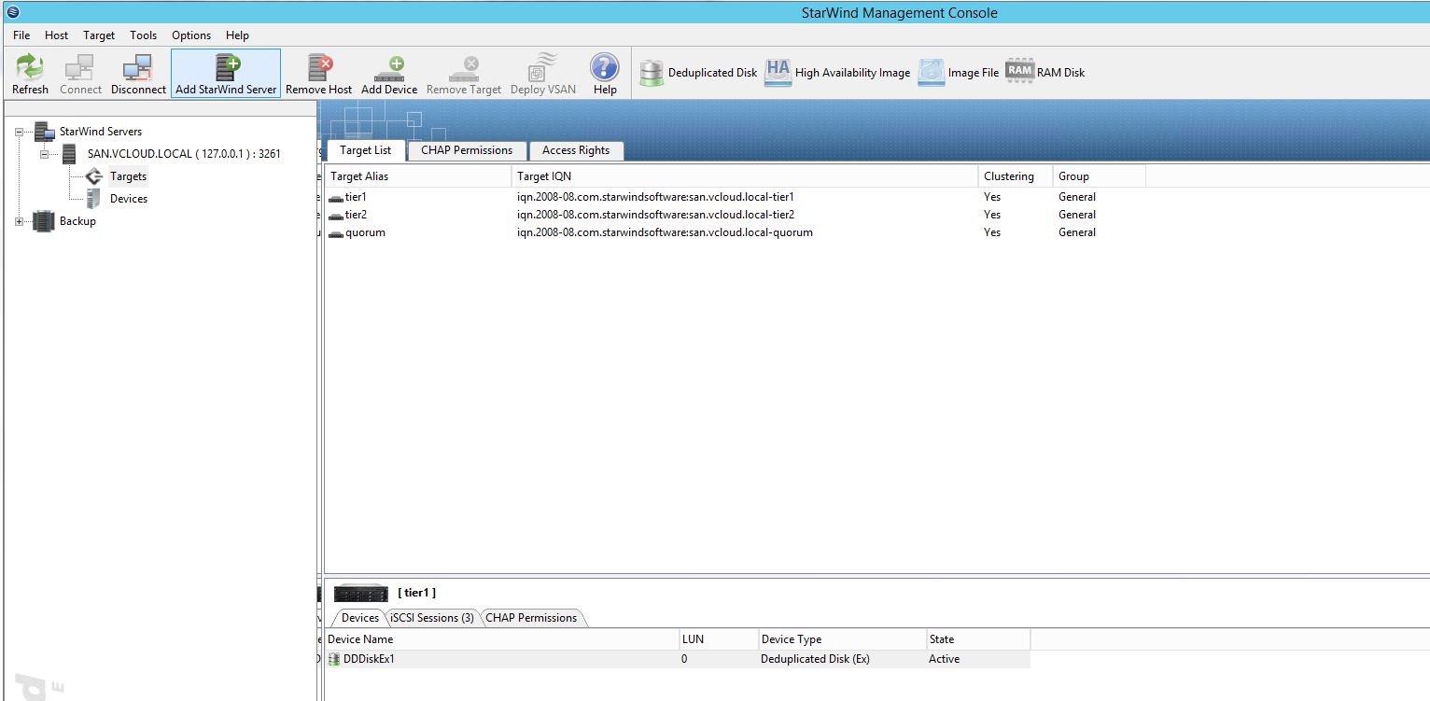Open the Target menu

(x=99, y=35)
